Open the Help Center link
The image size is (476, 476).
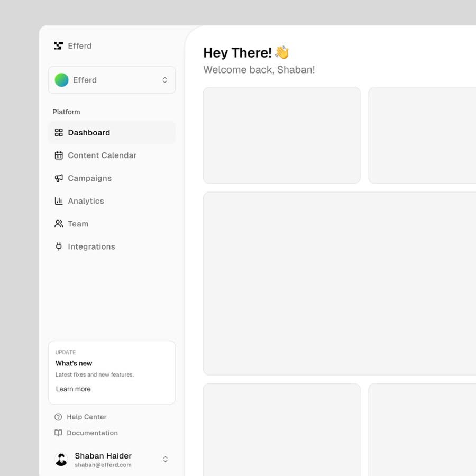point(87,417)
